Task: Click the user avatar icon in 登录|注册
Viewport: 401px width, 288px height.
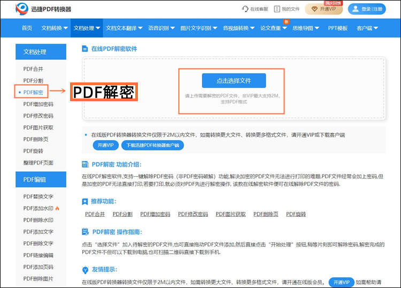Action: 356,9
